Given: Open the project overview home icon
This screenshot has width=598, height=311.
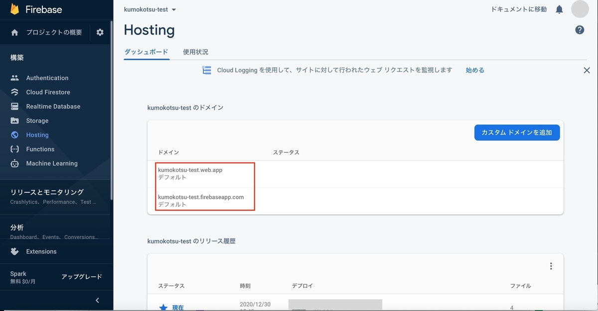Looking at the screenshot, I should pos(14,32).
